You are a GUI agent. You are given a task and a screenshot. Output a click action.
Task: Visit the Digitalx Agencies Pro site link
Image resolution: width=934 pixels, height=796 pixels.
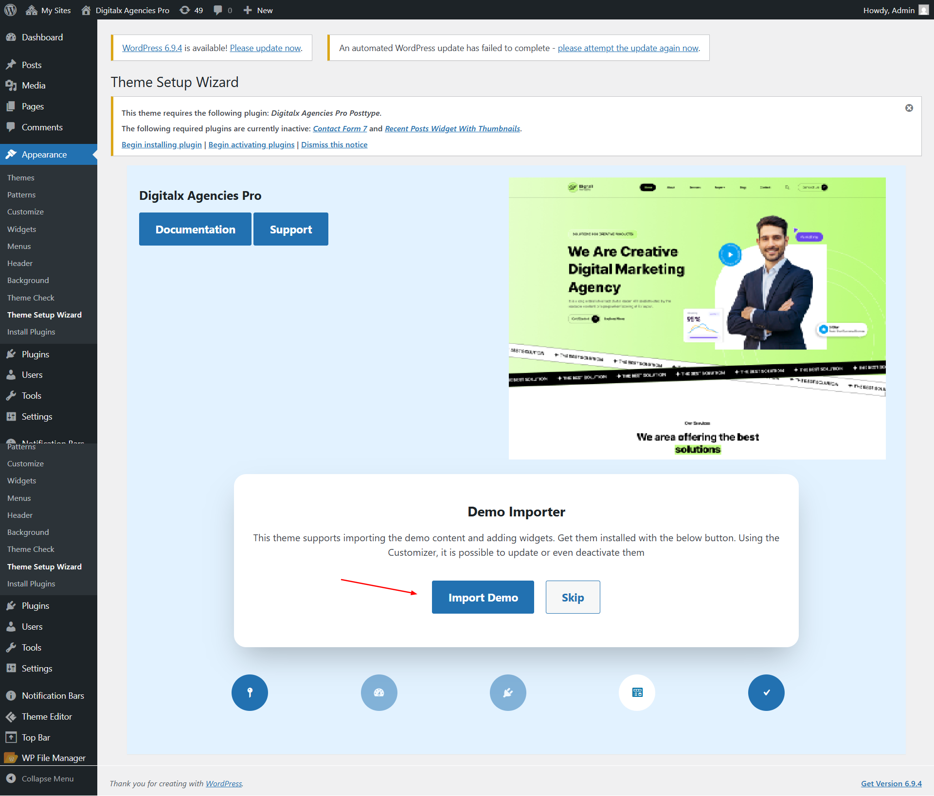coord(126,10)
